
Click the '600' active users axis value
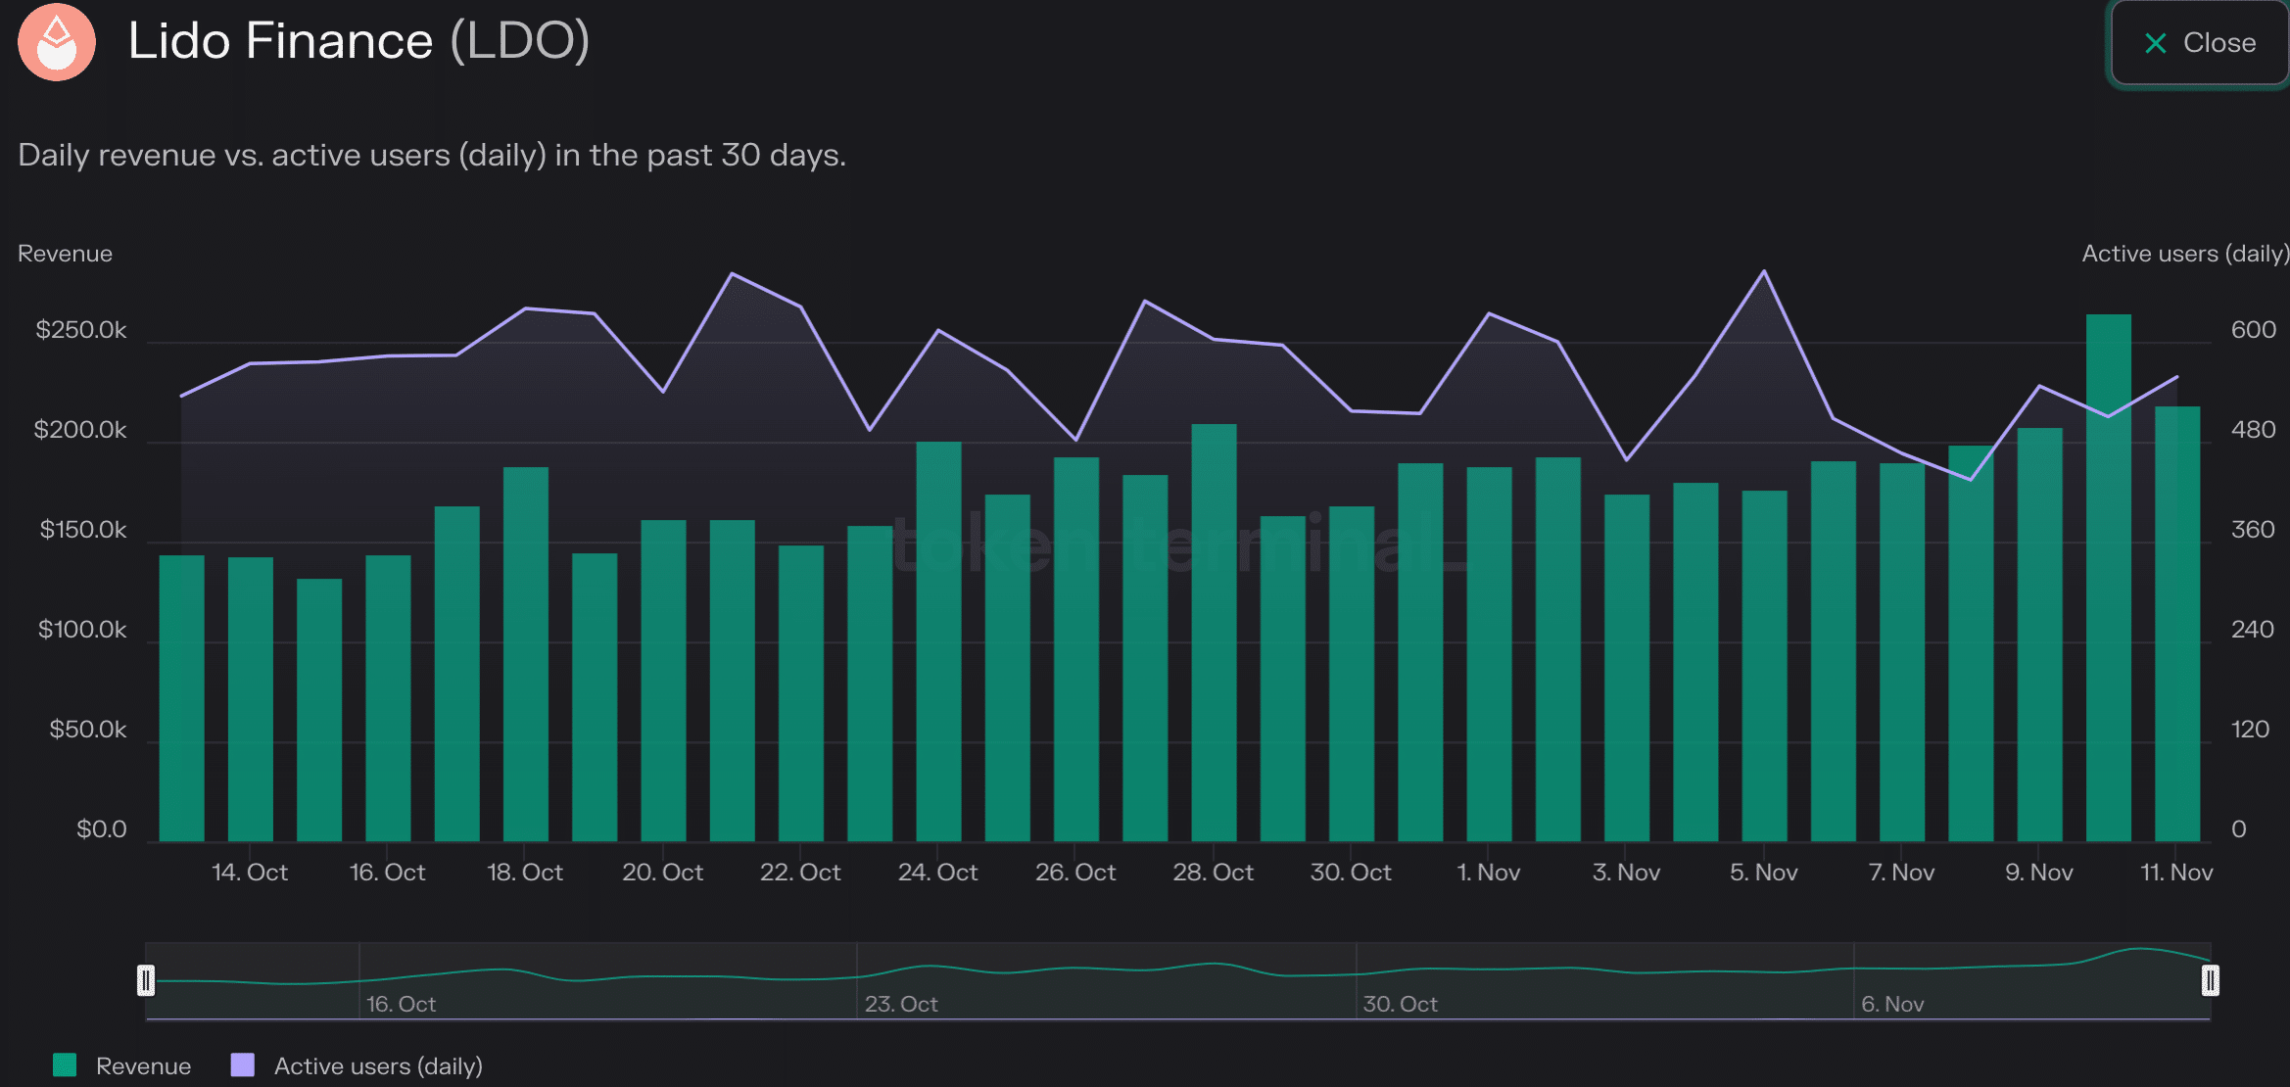click(2253, 330)
